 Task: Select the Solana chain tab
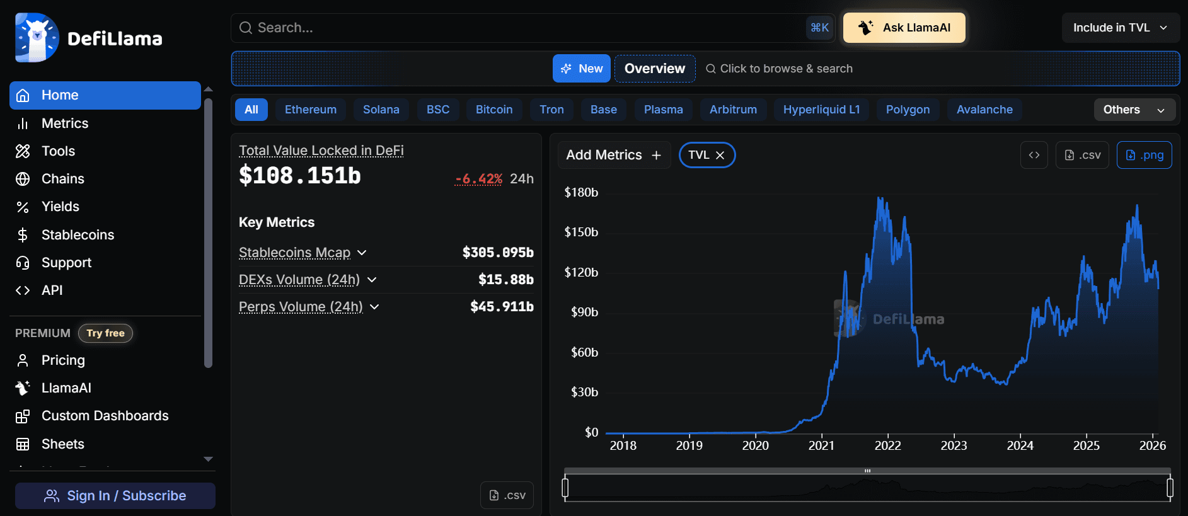[381, 110]
